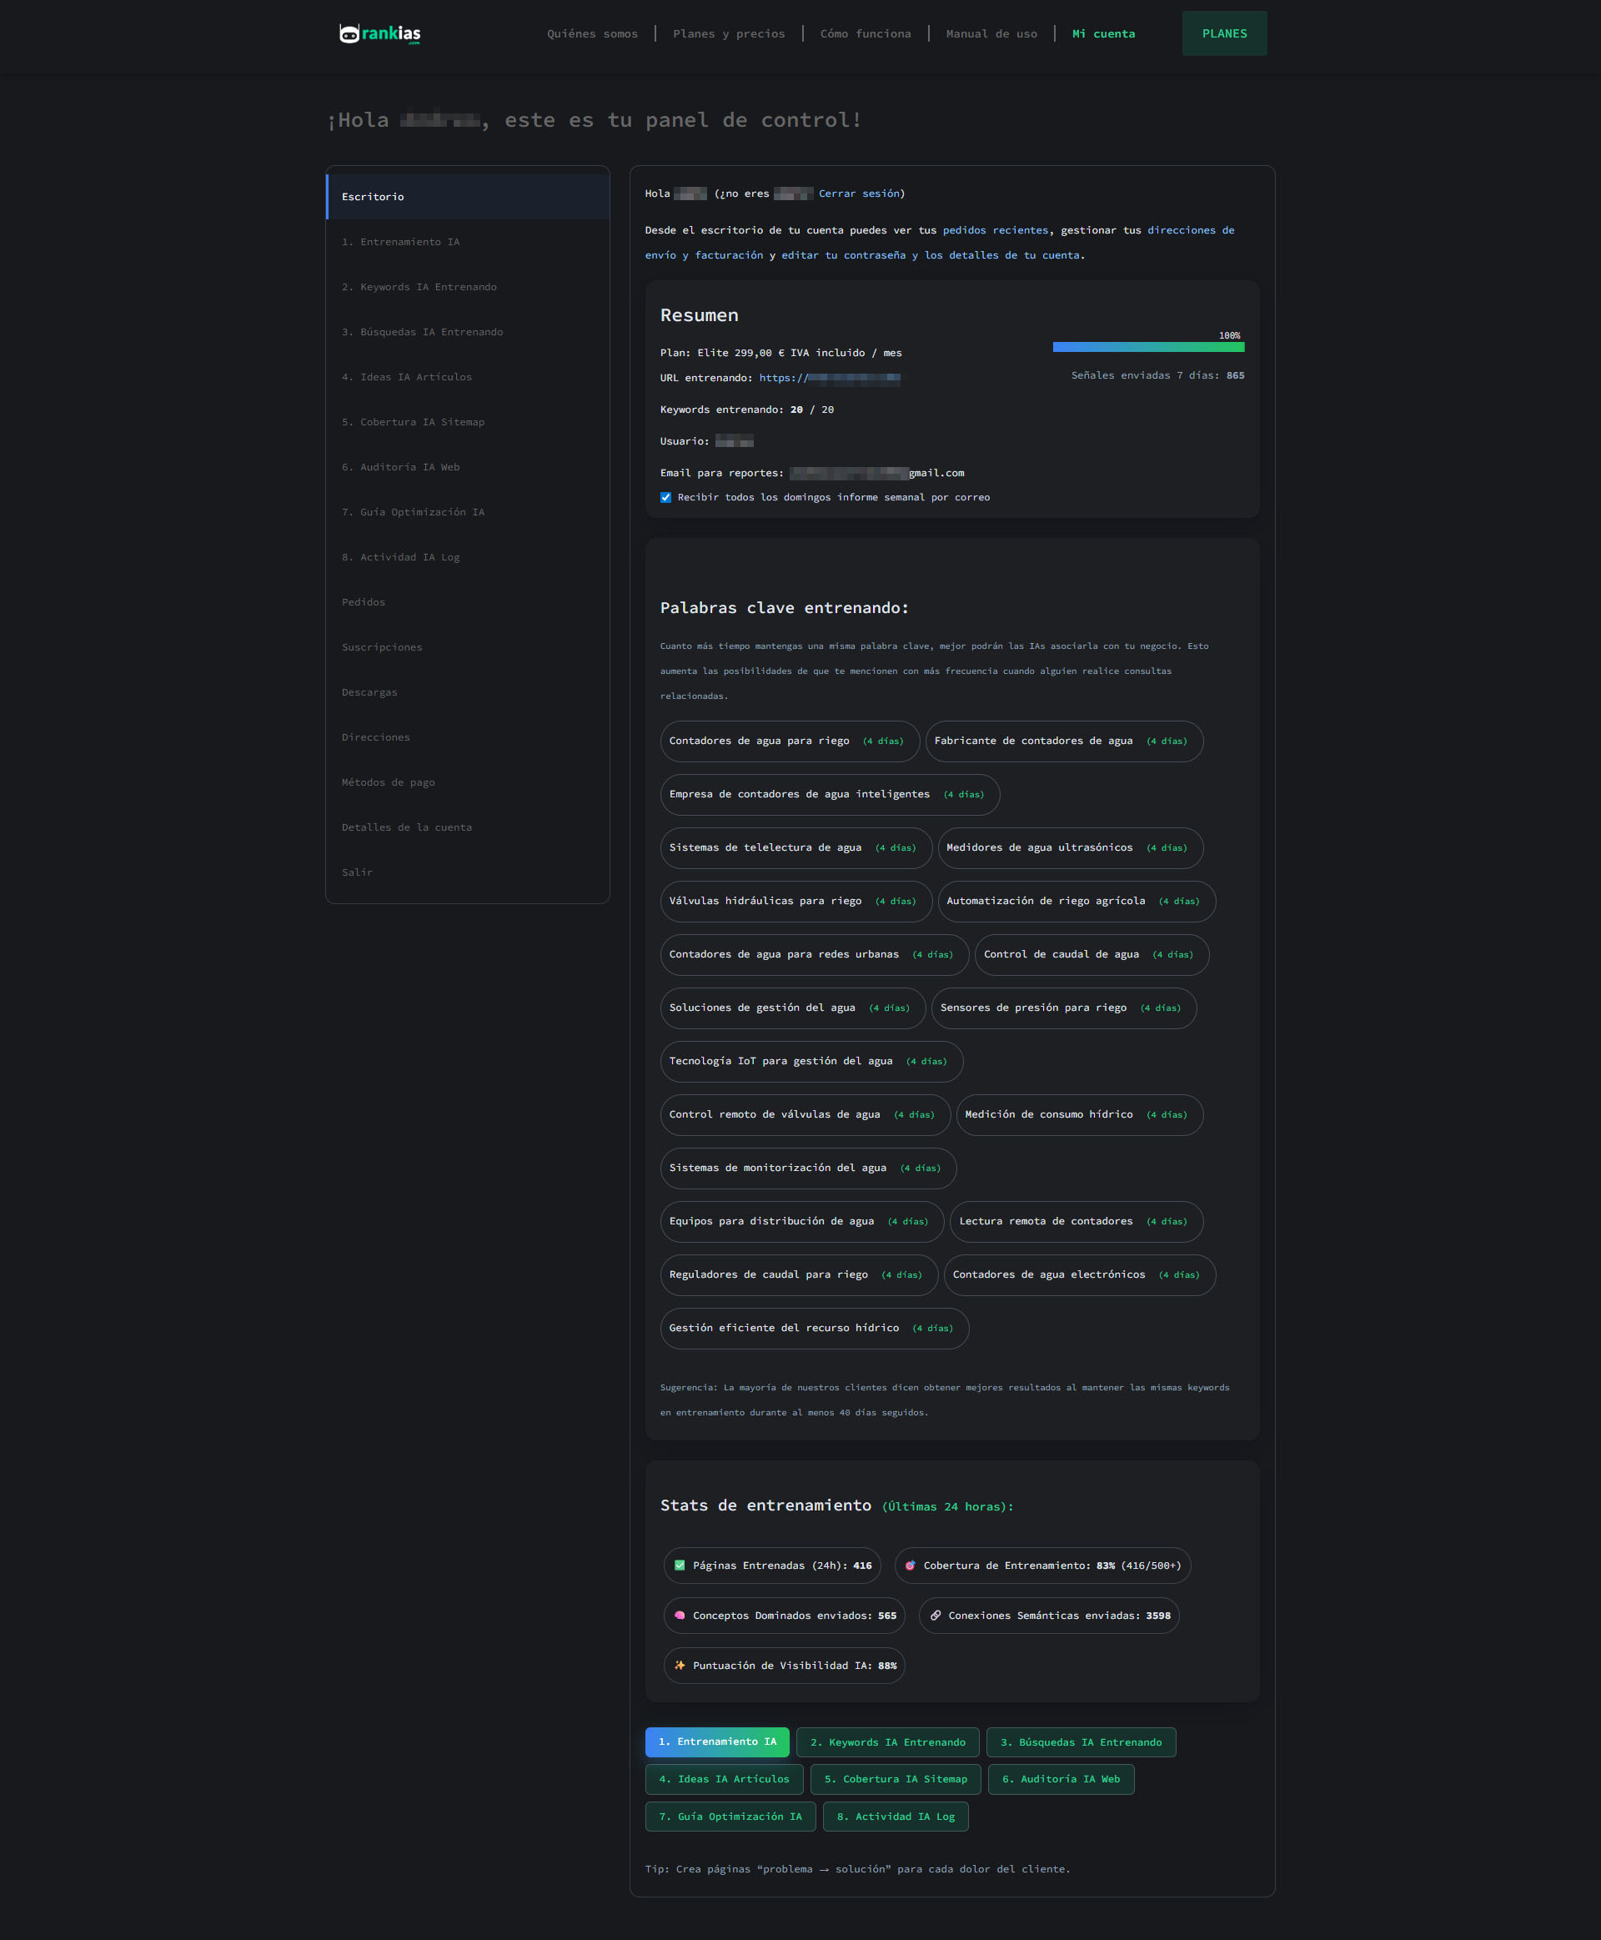Click the Cerrar sesión link

point(859,193)
